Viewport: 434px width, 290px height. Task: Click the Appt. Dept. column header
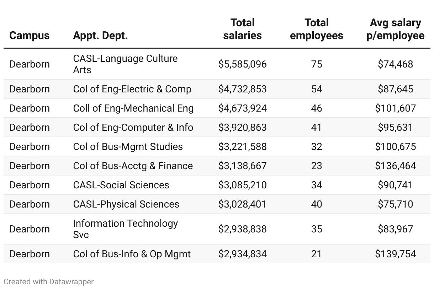pos(100,36)
